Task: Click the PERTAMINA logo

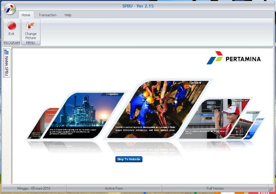Action: (234, 58)
